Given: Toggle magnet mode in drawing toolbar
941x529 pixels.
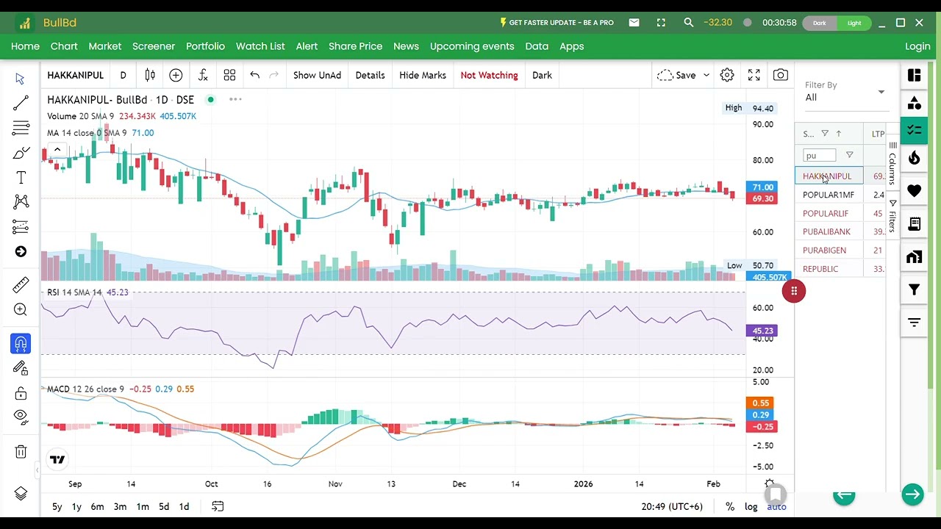Looking at the screenshot, I should coord(21,344).
